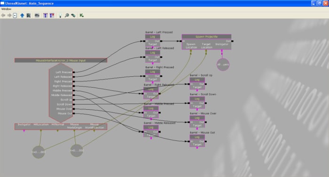Click the Forward navigation arrow
Viewport: 329px width, 177px height.
(9, 16)
